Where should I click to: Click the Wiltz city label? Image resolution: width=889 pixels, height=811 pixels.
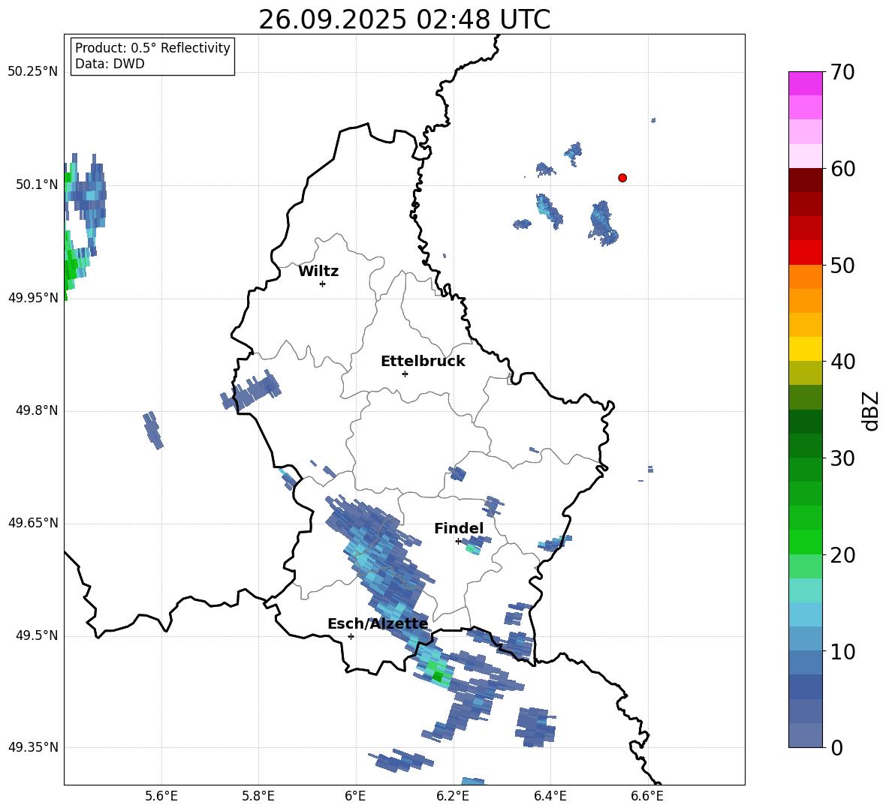click(318, 272)
